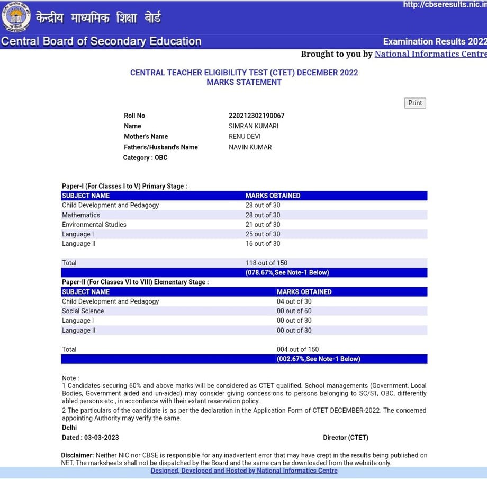The image size is (487, 479).
Task: Click the '002.67%, See Note-1 Below' bar text
Action: [x=318, y=359]
